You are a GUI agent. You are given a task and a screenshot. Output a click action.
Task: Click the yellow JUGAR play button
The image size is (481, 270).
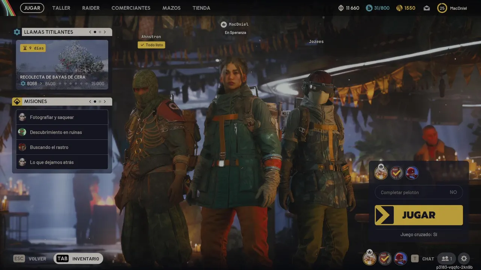[419, 215]
